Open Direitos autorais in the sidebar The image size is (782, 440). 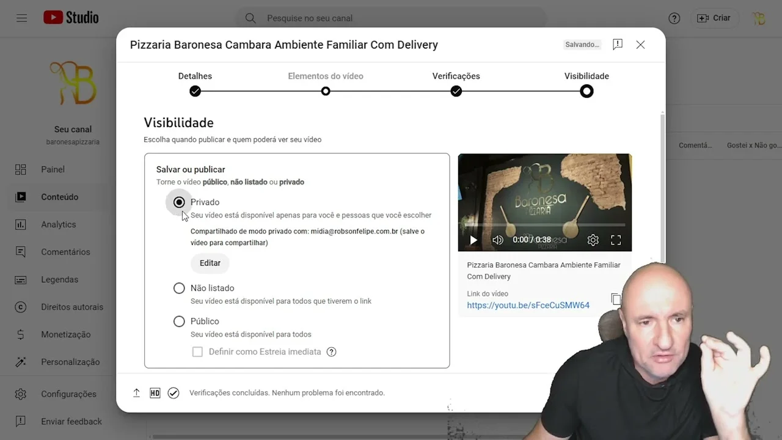coord(73,307)
